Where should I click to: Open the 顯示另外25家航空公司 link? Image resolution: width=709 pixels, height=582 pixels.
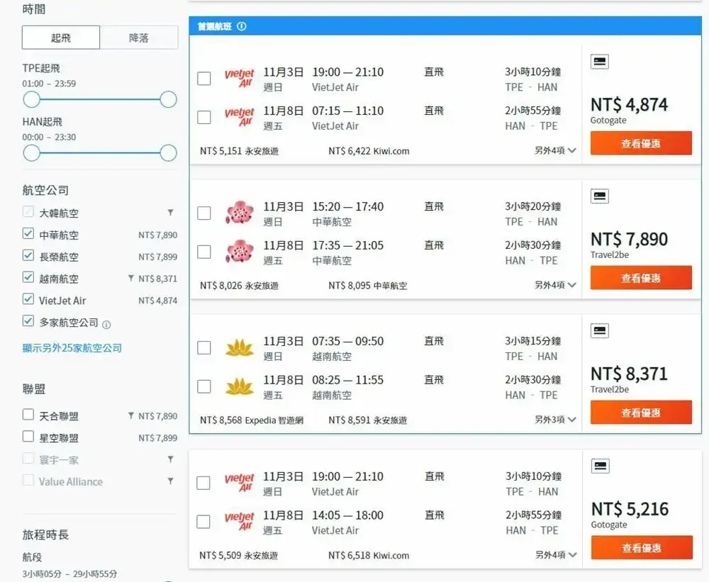click(x=72, y=348)
